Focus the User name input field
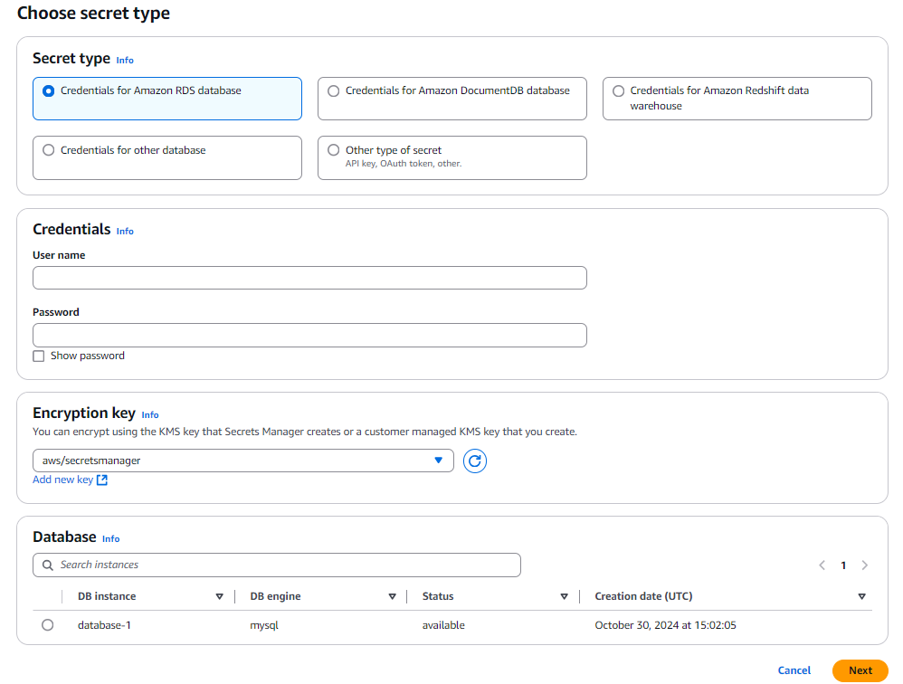This screenshot has height=684, width=903. pyautogui.click(x=309, y=278)
